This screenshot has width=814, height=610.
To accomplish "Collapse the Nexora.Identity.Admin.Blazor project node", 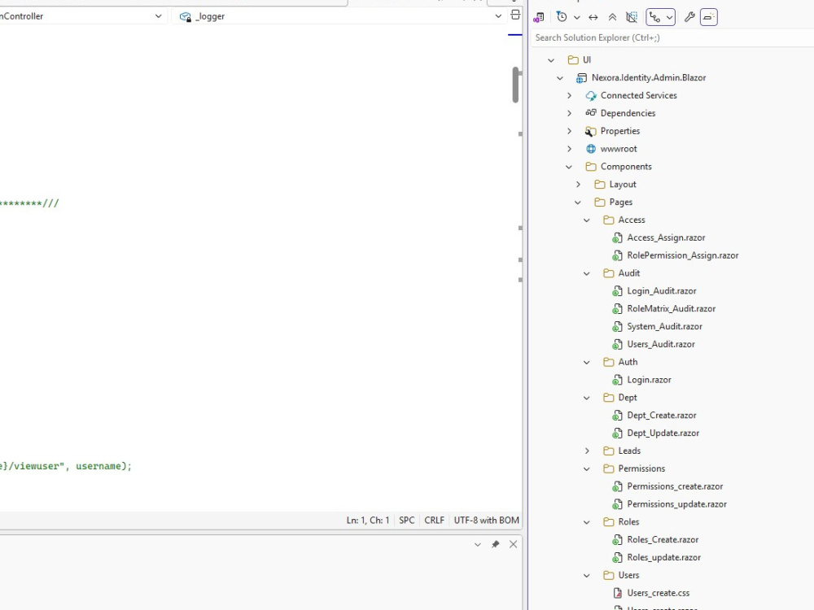I will coord(560,78).
